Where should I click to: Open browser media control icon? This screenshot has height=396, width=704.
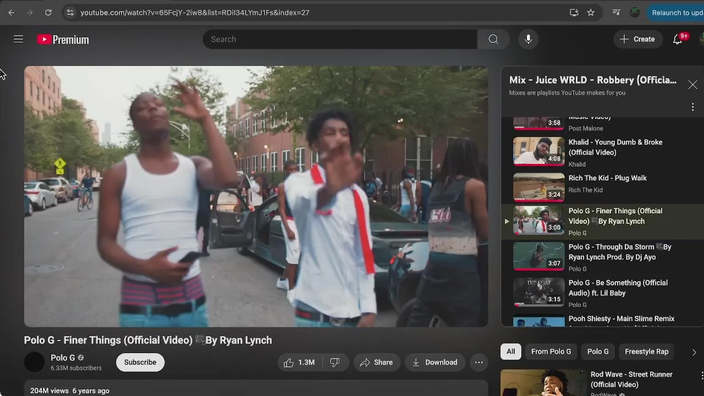click(x=617, y=12)
